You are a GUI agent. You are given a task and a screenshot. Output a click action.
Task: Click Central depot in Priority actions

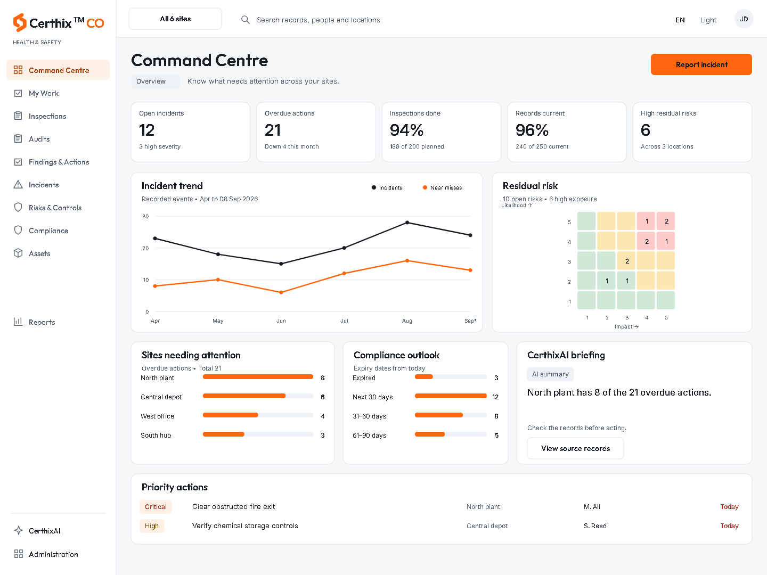pos(487,526)
